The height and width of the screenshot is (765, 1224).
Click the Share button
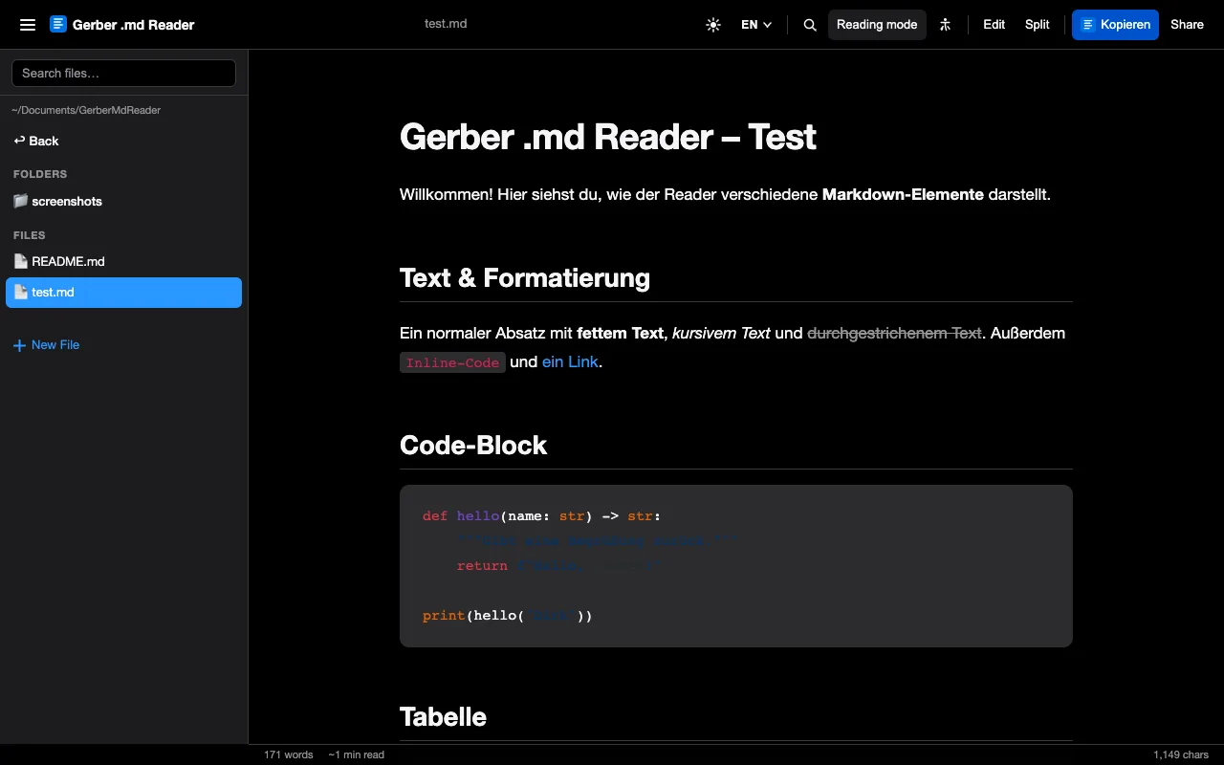click(x=1187, y=25)
